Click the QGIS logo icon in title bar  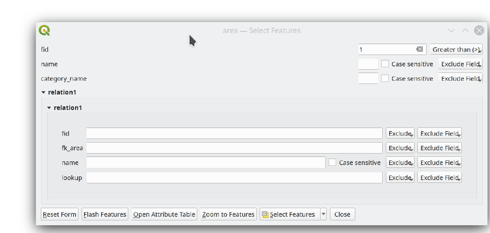(x=45, y=31)
